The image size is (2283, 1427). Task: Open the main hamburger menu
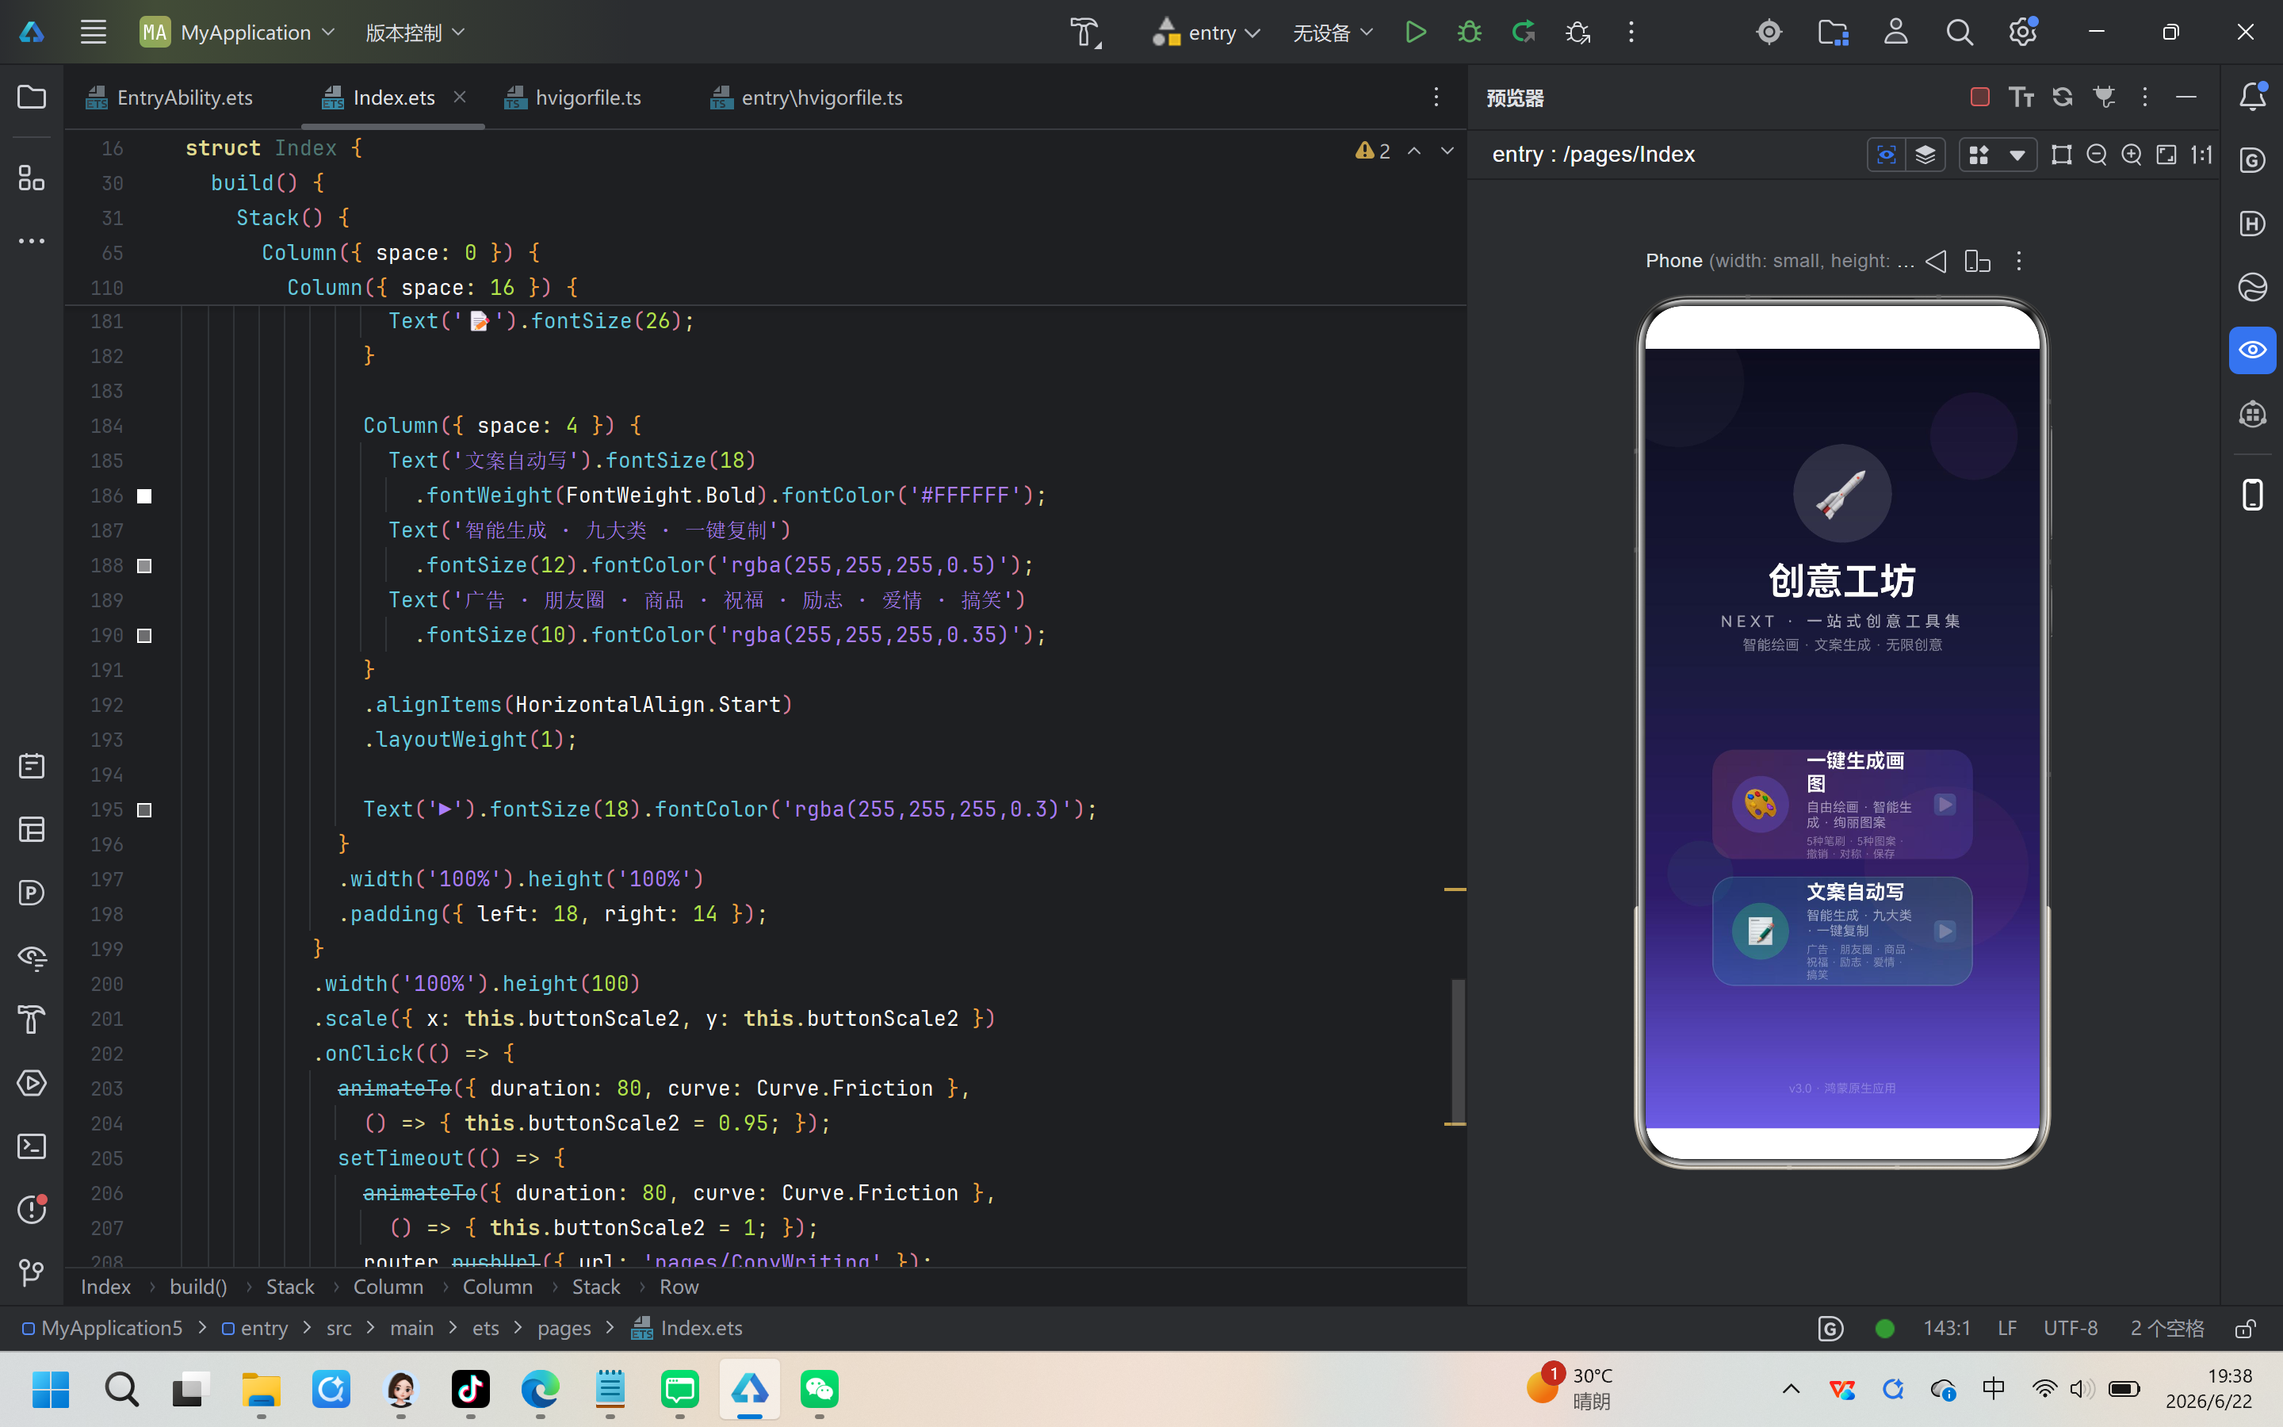tap(93, 32)
